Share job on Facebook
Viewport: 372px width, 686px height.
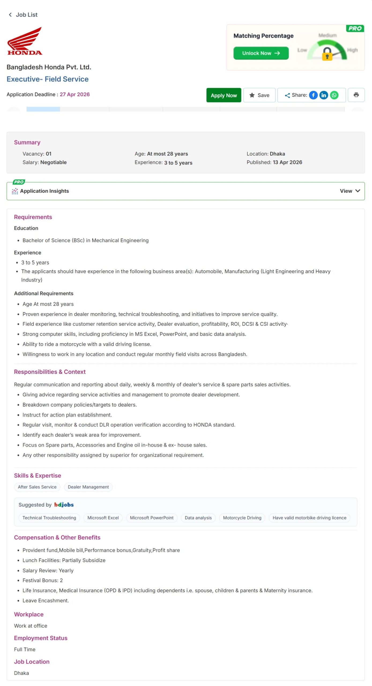(313, 95)
